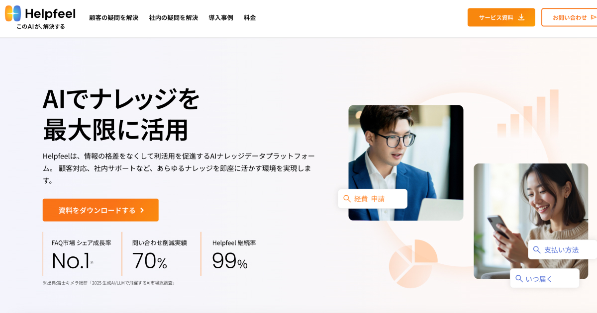Click the 資料をダウンロードする button
The height and width of the screenshot is (313, 597).
click(x=100, y=210)
